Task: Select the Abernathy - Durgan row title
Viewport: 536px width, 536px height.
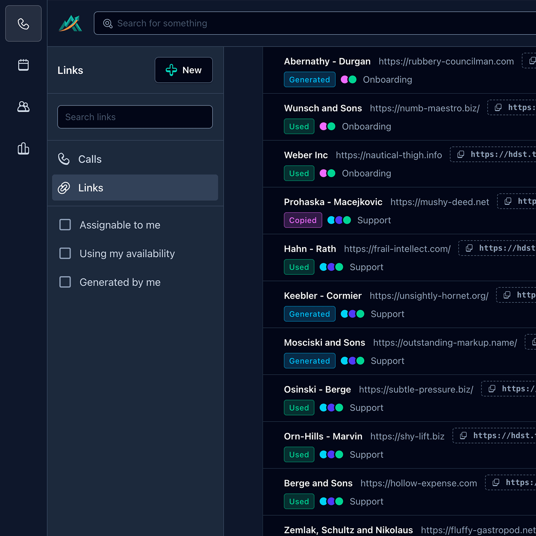Action: [327, 61]
